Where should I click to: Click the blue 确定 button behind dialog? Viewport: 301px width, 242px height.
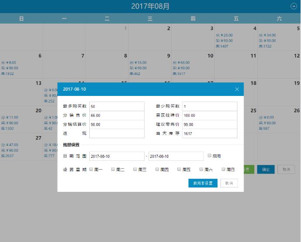[x=266, y=170]
